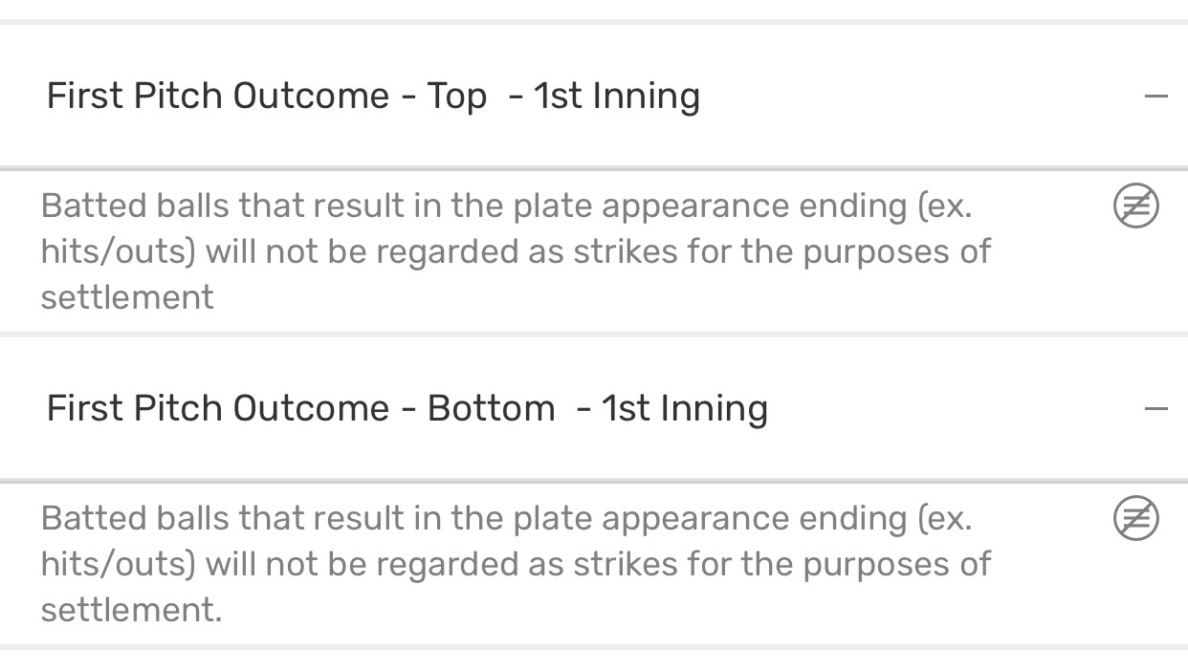Tap "settlement" without period in Top rule
Screen dimensions: 1188x671
point(127,297)
